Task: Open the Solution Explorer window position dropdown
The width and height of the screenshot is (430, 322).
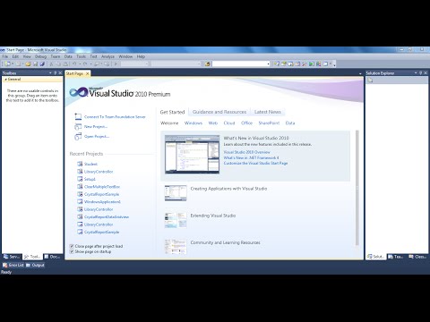Action: [416, 72]
